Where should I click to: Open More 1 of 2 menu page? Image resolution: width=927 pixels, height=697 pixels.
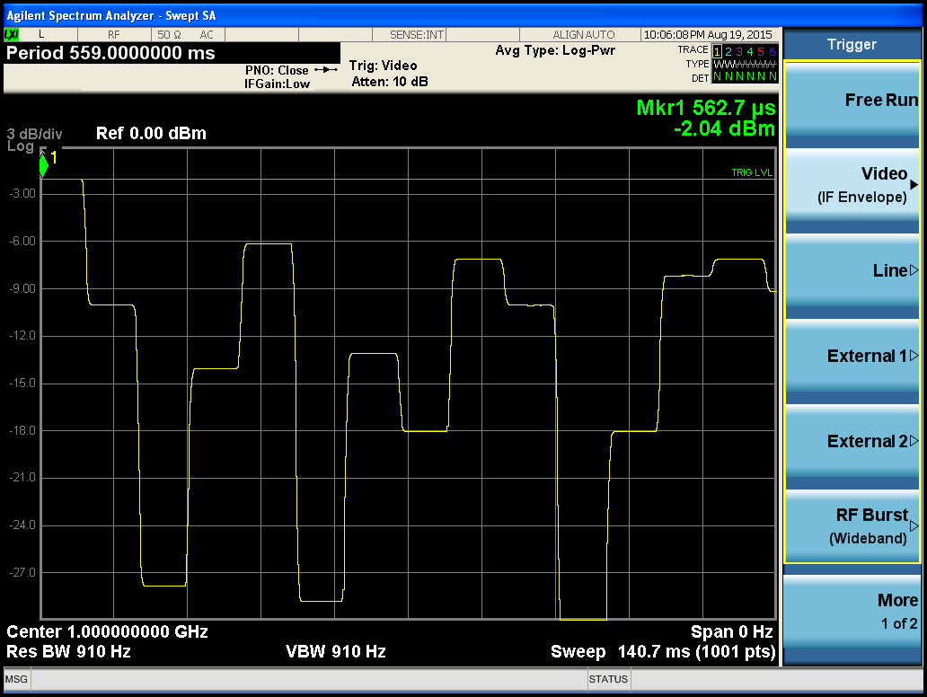(x=852, y=611)
